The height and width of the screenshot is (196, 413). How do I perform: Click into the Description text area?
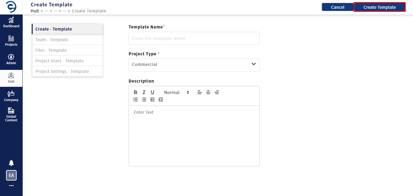[x=194, y=136]
